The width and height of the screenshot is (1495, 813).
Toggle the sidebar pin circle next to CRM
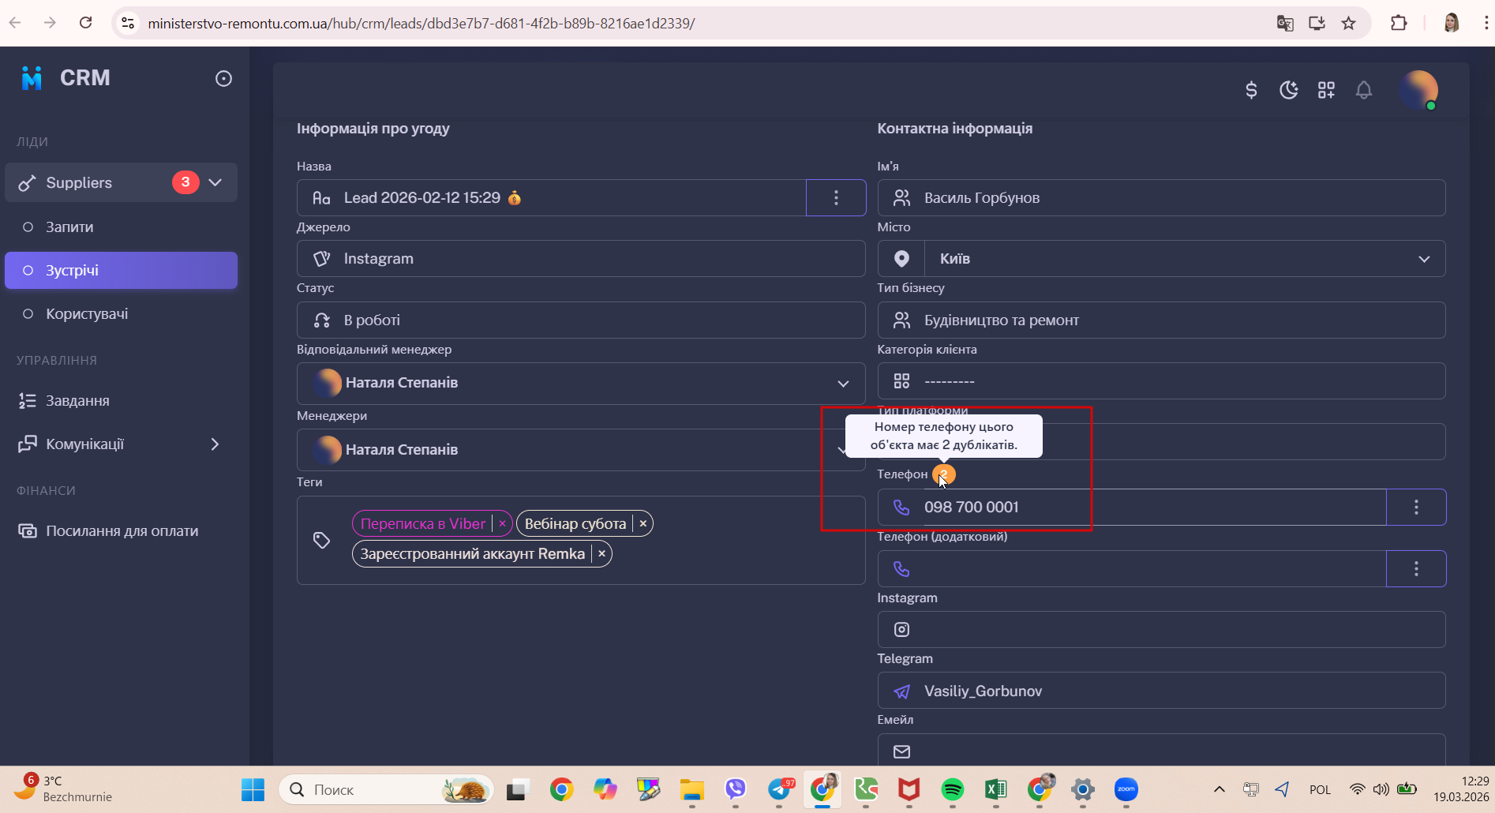point(223,78)
